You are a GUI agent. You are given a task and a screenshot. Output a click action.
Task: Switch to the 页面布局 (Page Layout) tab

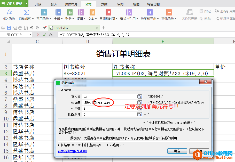coord(71,4)
